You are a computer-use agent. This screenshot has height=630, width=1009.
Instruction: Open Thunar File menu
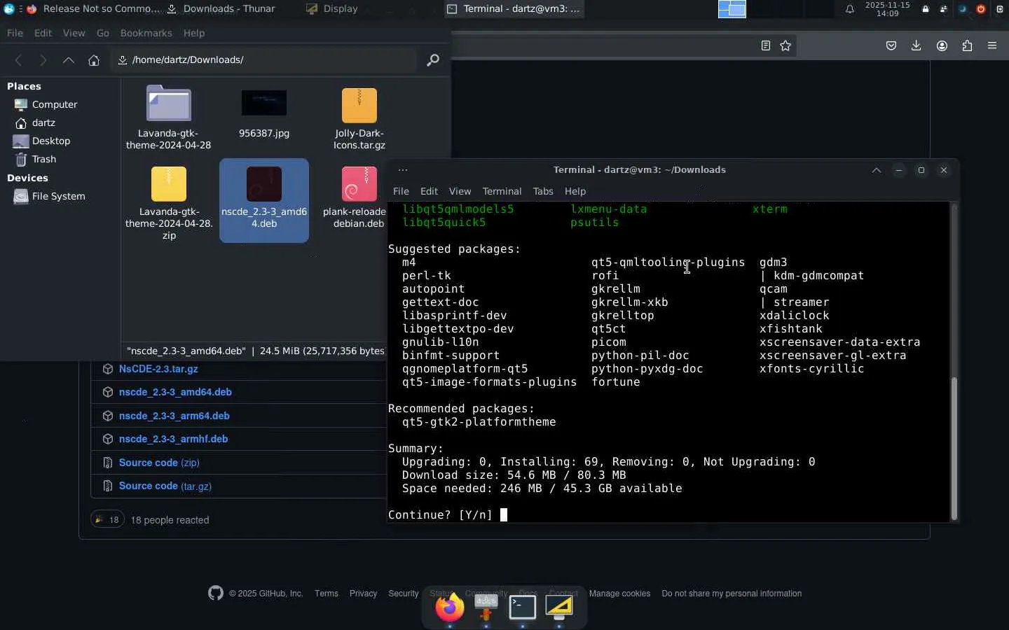pos(15,33)
